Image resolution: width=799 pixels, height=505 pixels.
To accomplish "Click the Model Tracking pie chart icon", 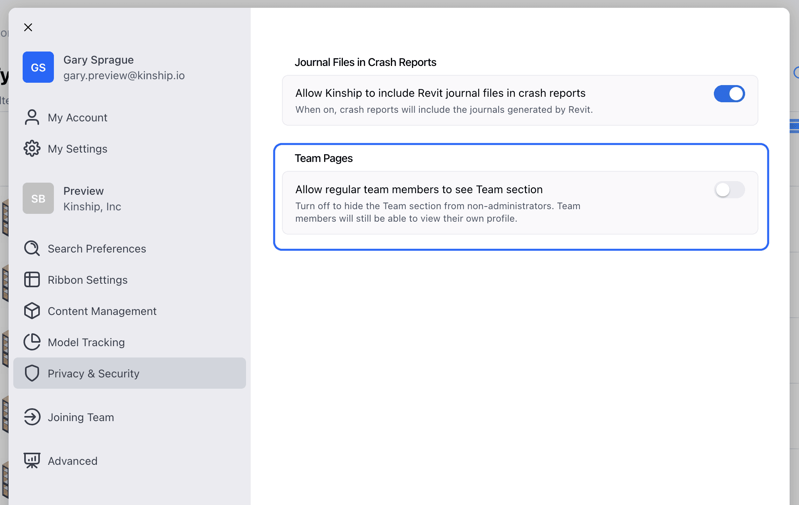I will tap(32, 342).
